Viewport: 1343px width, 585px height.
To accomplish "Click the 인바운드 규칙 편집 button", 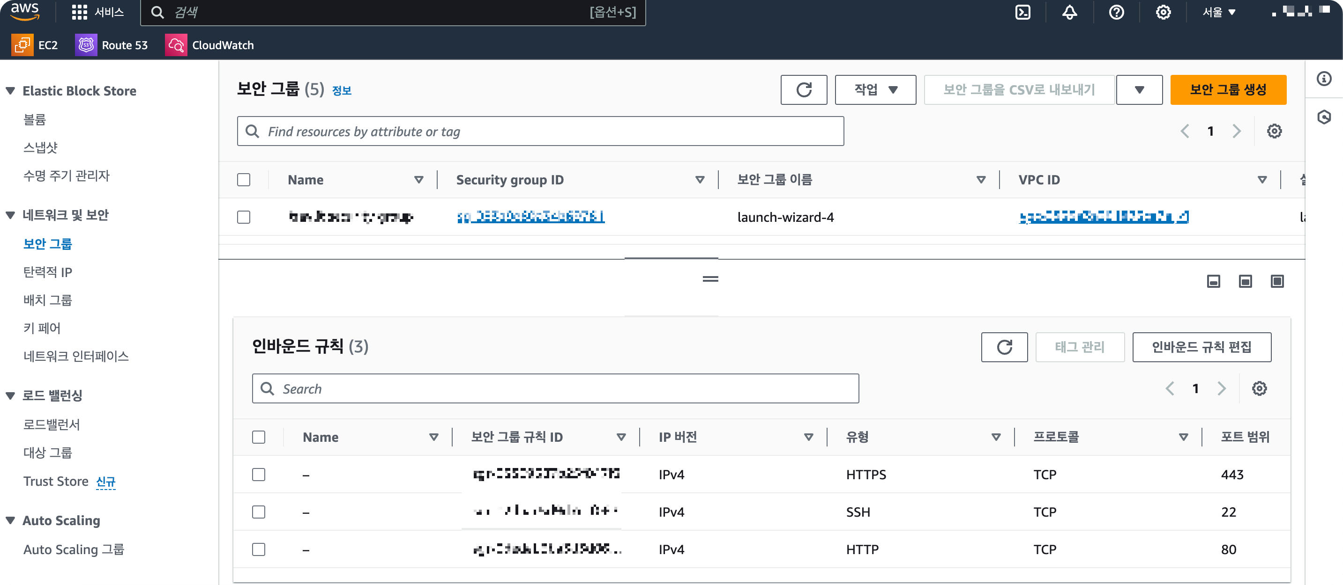I will (x=1201, y=347).
